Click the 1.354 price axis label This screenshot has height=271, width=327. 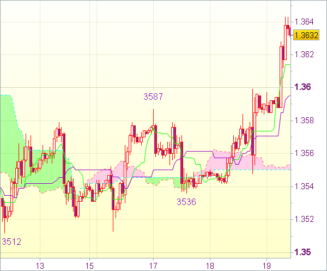304,186
